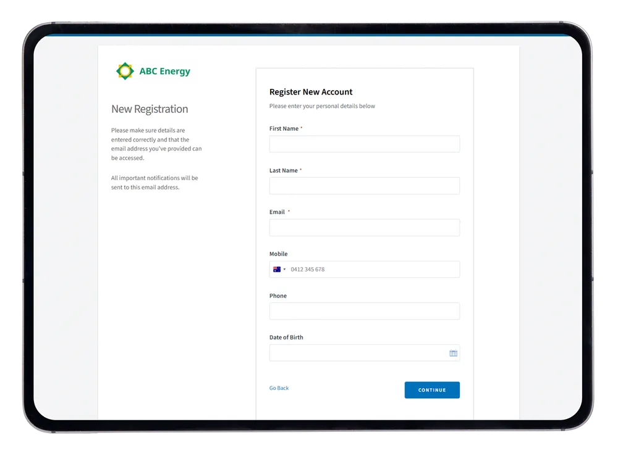
Task: Click the ABC Energy brand text
Action: [x=165, y=71]
